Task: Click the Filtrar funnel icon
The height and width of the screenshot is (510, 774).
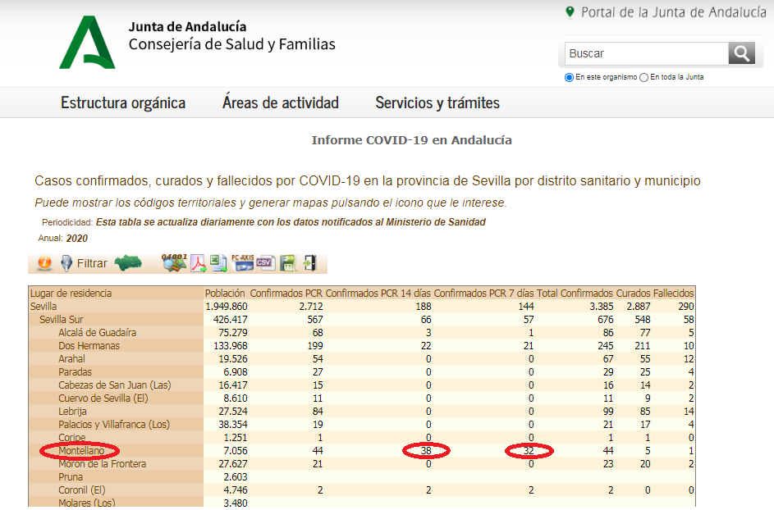Action: (67, 263)
